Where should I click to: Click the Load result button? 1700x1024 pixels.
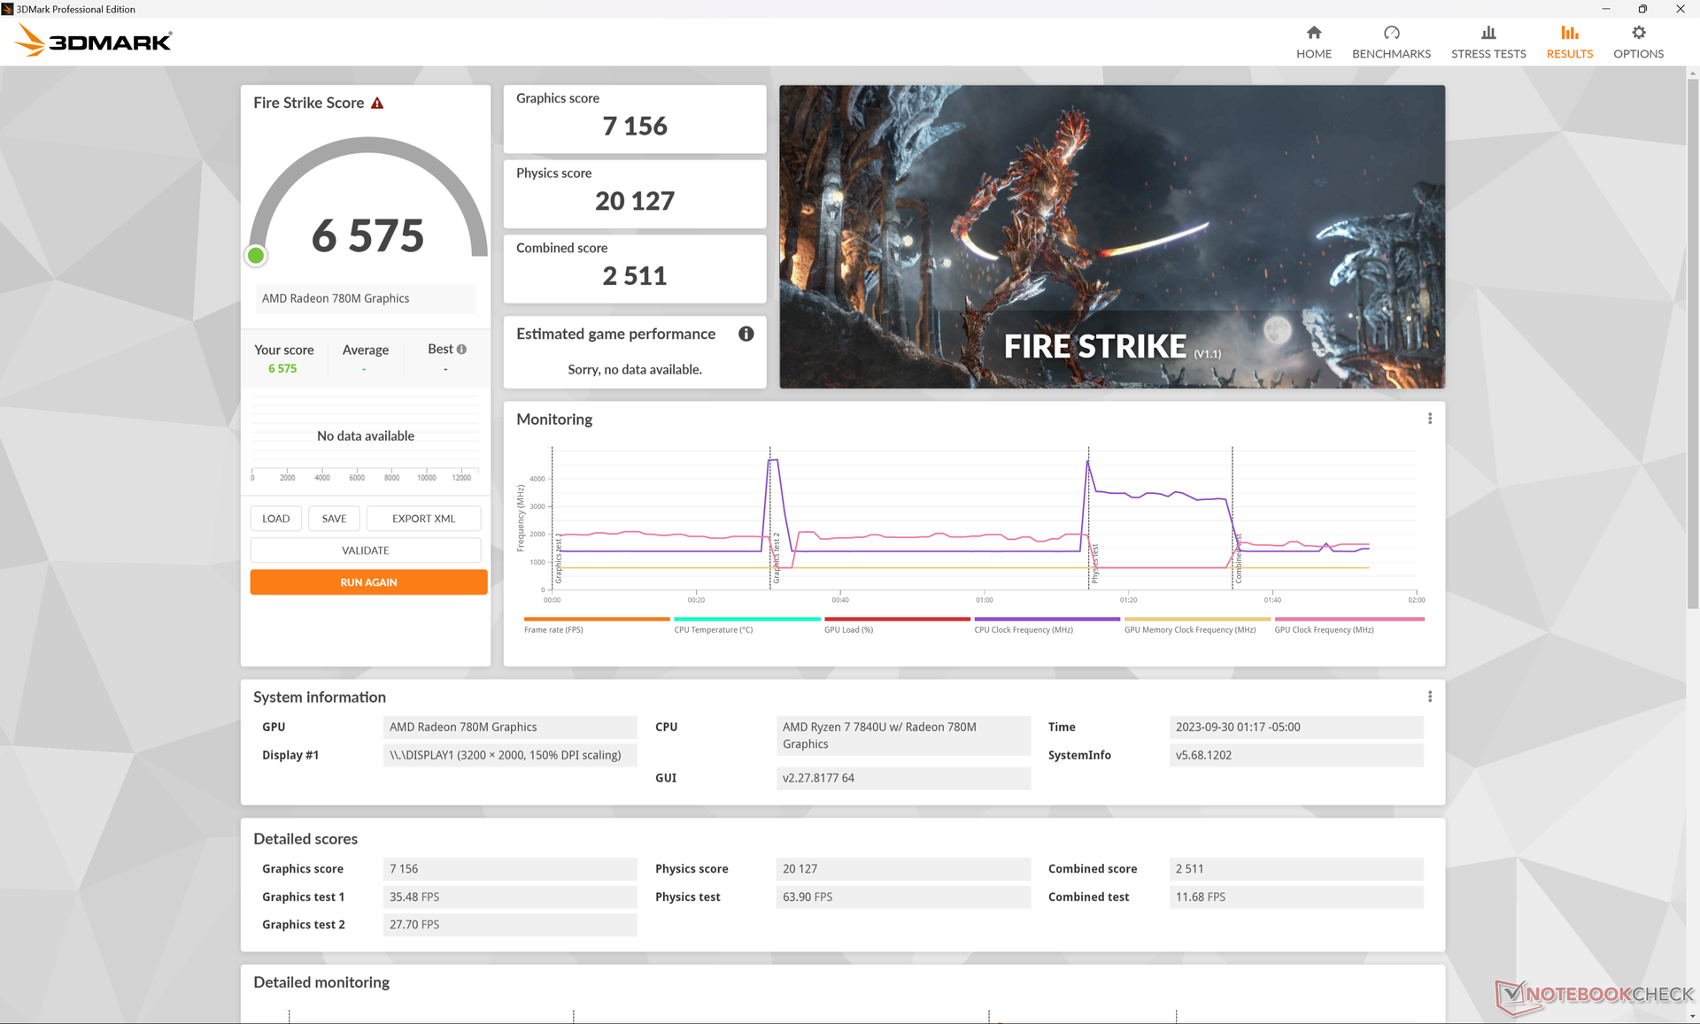coord(275,519)
